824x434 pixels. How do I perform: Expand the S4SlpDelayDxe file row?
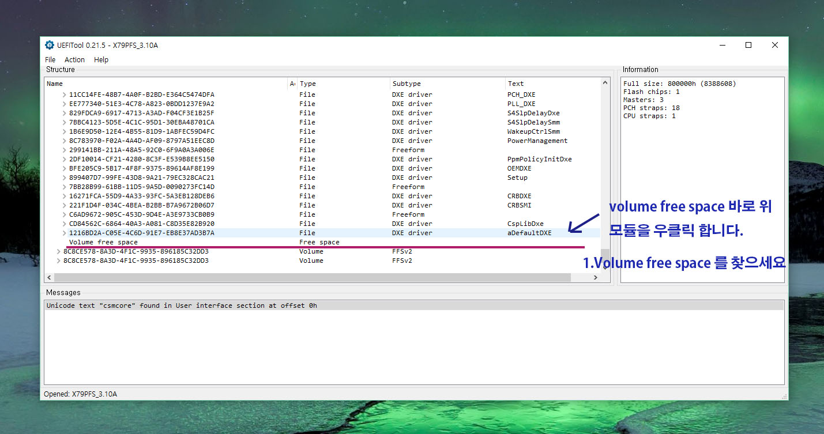(x=65, y=113)
